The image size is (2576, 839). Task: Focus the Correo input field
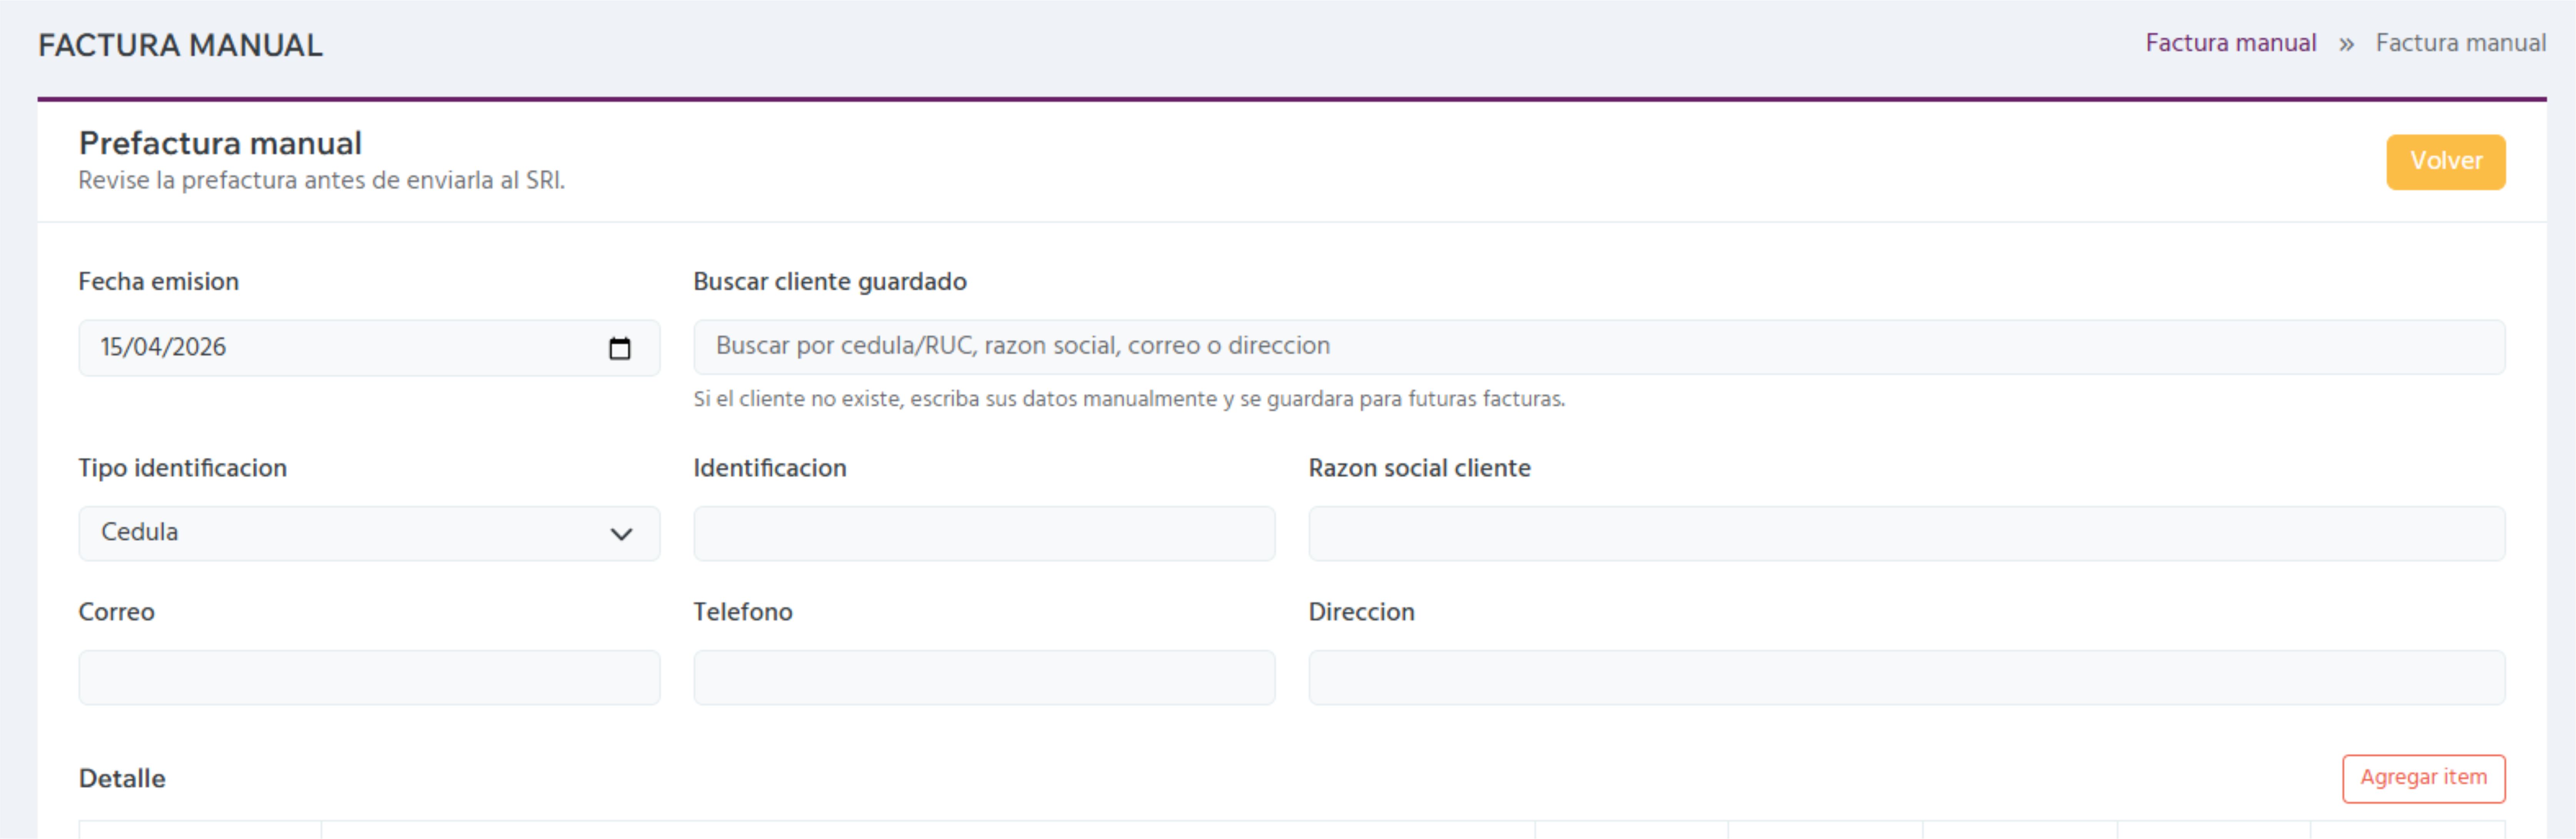[369, 677]
